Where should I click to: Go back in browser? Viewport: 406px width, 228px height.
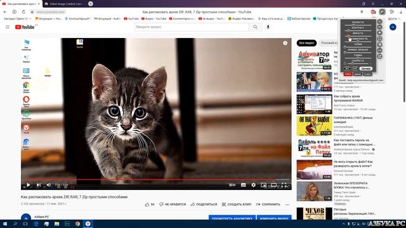click(x=5, y=12)
